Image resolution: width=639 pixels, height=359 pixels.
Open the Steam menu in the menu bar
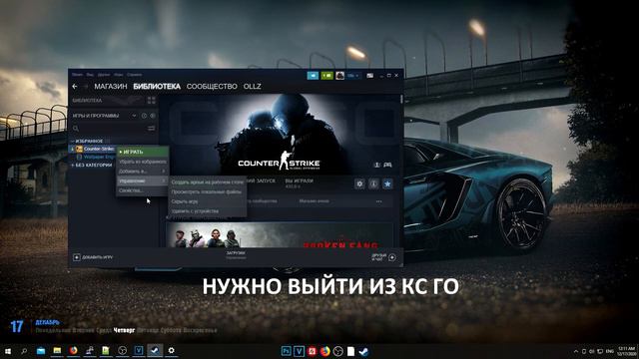[77, 75]
